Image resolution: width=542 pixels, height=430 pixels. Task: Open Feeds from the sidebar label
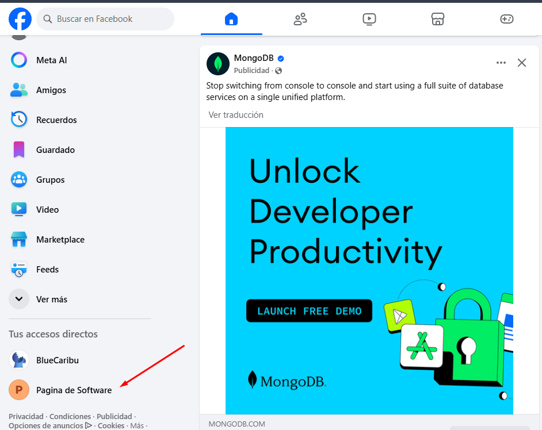[x=47, y=270]
